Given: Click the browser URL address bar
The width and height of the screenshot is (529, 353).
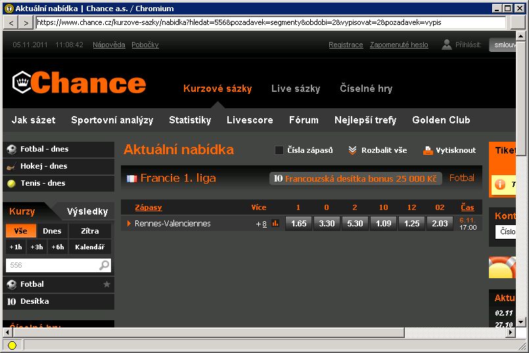Looking at the screenshot, I should coord(271,22).
